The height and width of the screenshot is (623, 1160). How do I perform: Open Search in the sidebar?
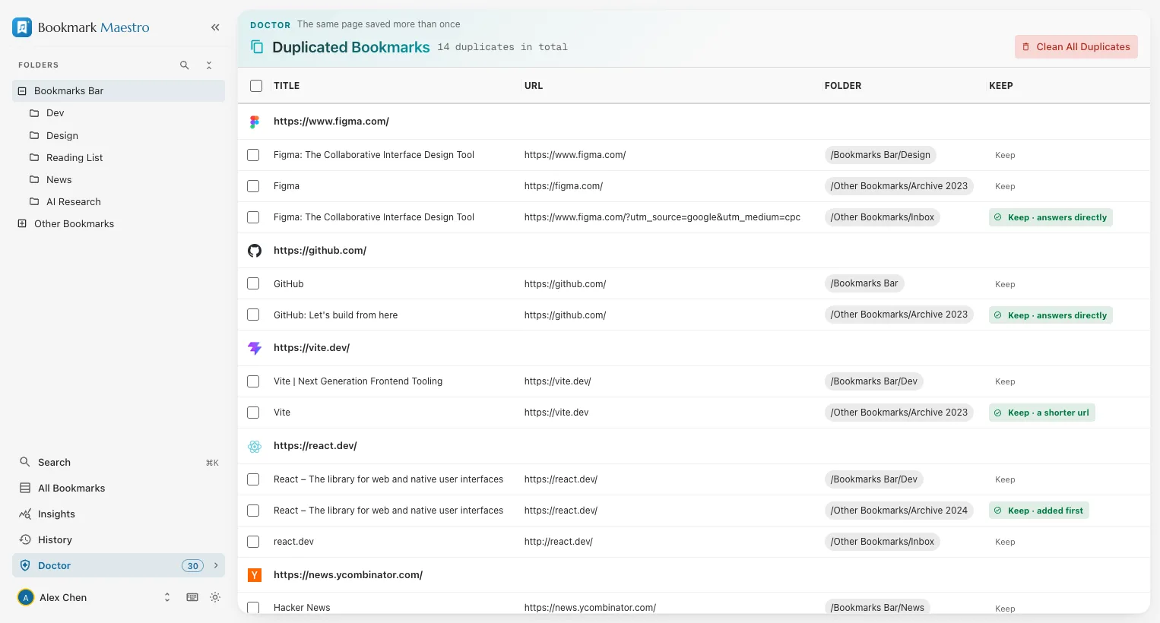click(119, 462)
